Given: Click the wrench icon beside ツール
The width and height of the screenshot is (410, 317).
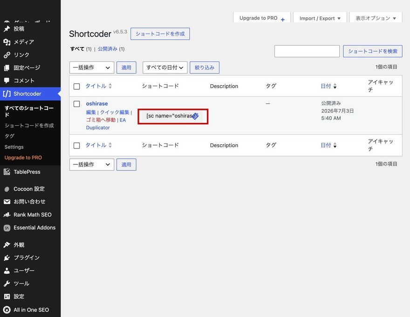Looking at the screenshot, I should (x=7, y=283).
